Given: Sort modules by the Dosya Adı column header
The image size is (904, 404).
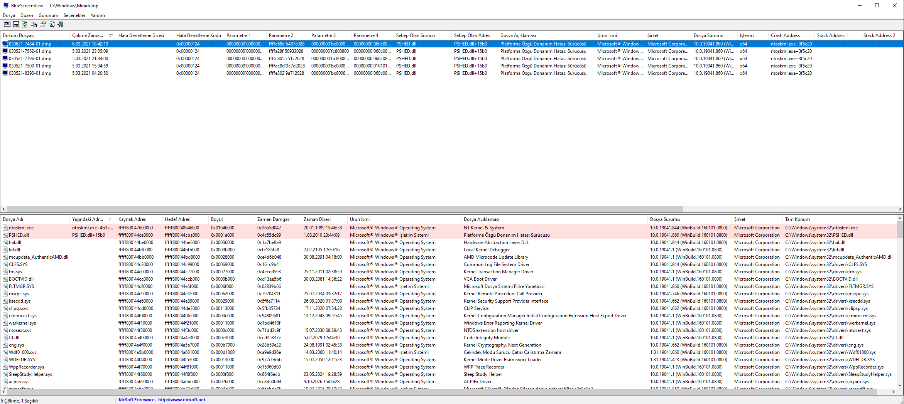Looking at the screenshot, I should tap(35, 219).
